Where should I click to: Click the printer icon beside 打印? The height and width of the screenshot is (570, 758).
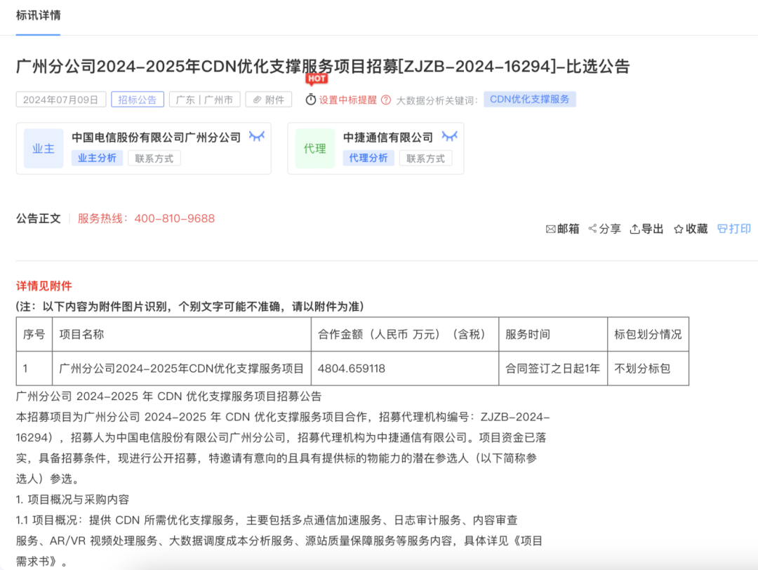pyautogui.click(x=722, y=229)
